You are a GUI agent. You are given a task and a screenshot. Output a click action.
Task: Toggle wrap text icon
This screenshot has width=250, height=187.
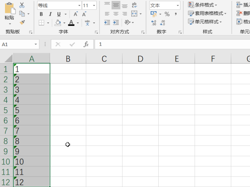coord(135,5)
